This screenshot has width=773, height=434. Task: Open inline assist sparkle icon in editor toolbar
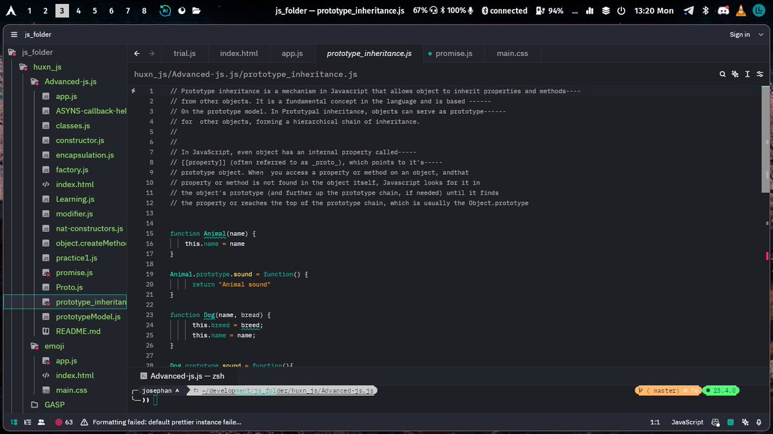pos(735,74)
